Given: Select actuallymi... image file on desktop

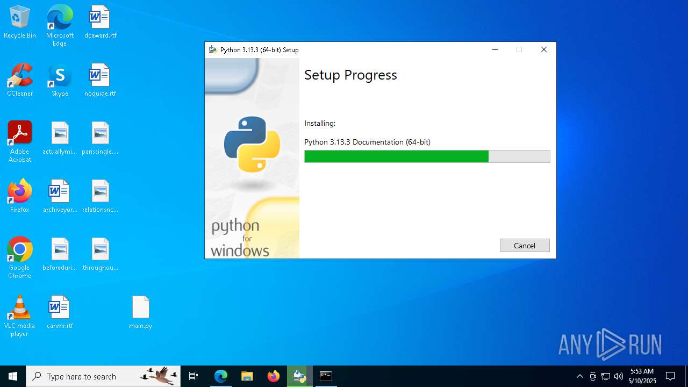Looking at the screenshot, I should point(60,139).
